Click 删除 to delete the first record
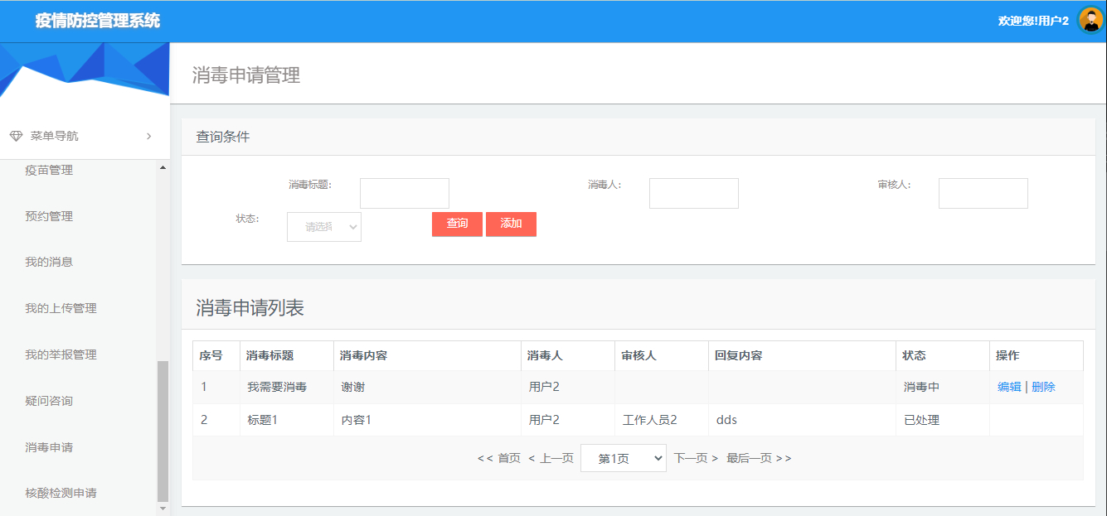 1044,386
